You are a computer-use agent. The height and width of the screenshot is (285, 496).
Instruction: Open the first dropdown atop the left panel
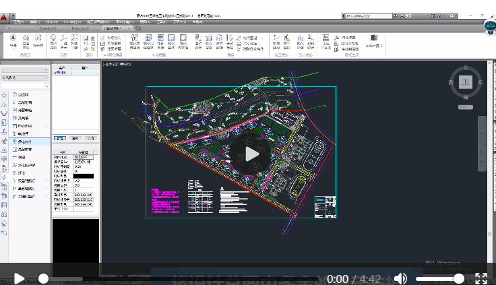[x=25, y=70]
